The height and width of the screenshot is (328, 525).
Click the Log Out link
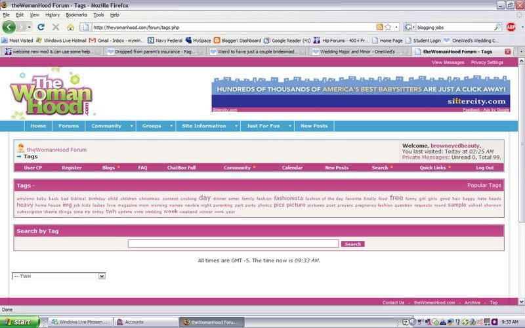(485, 167)
